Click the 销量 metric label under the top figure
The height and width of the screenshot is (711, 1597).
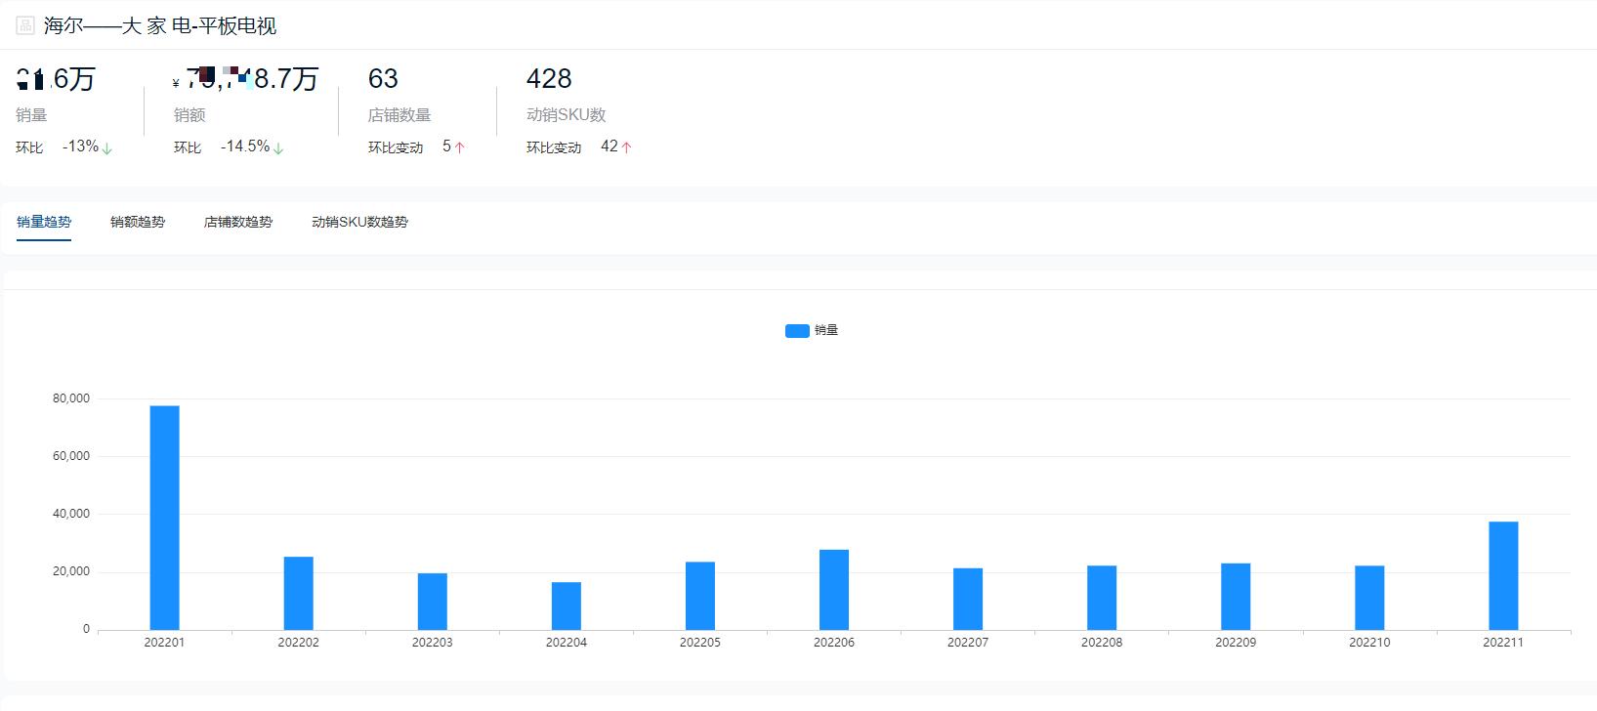pos(31,115)
